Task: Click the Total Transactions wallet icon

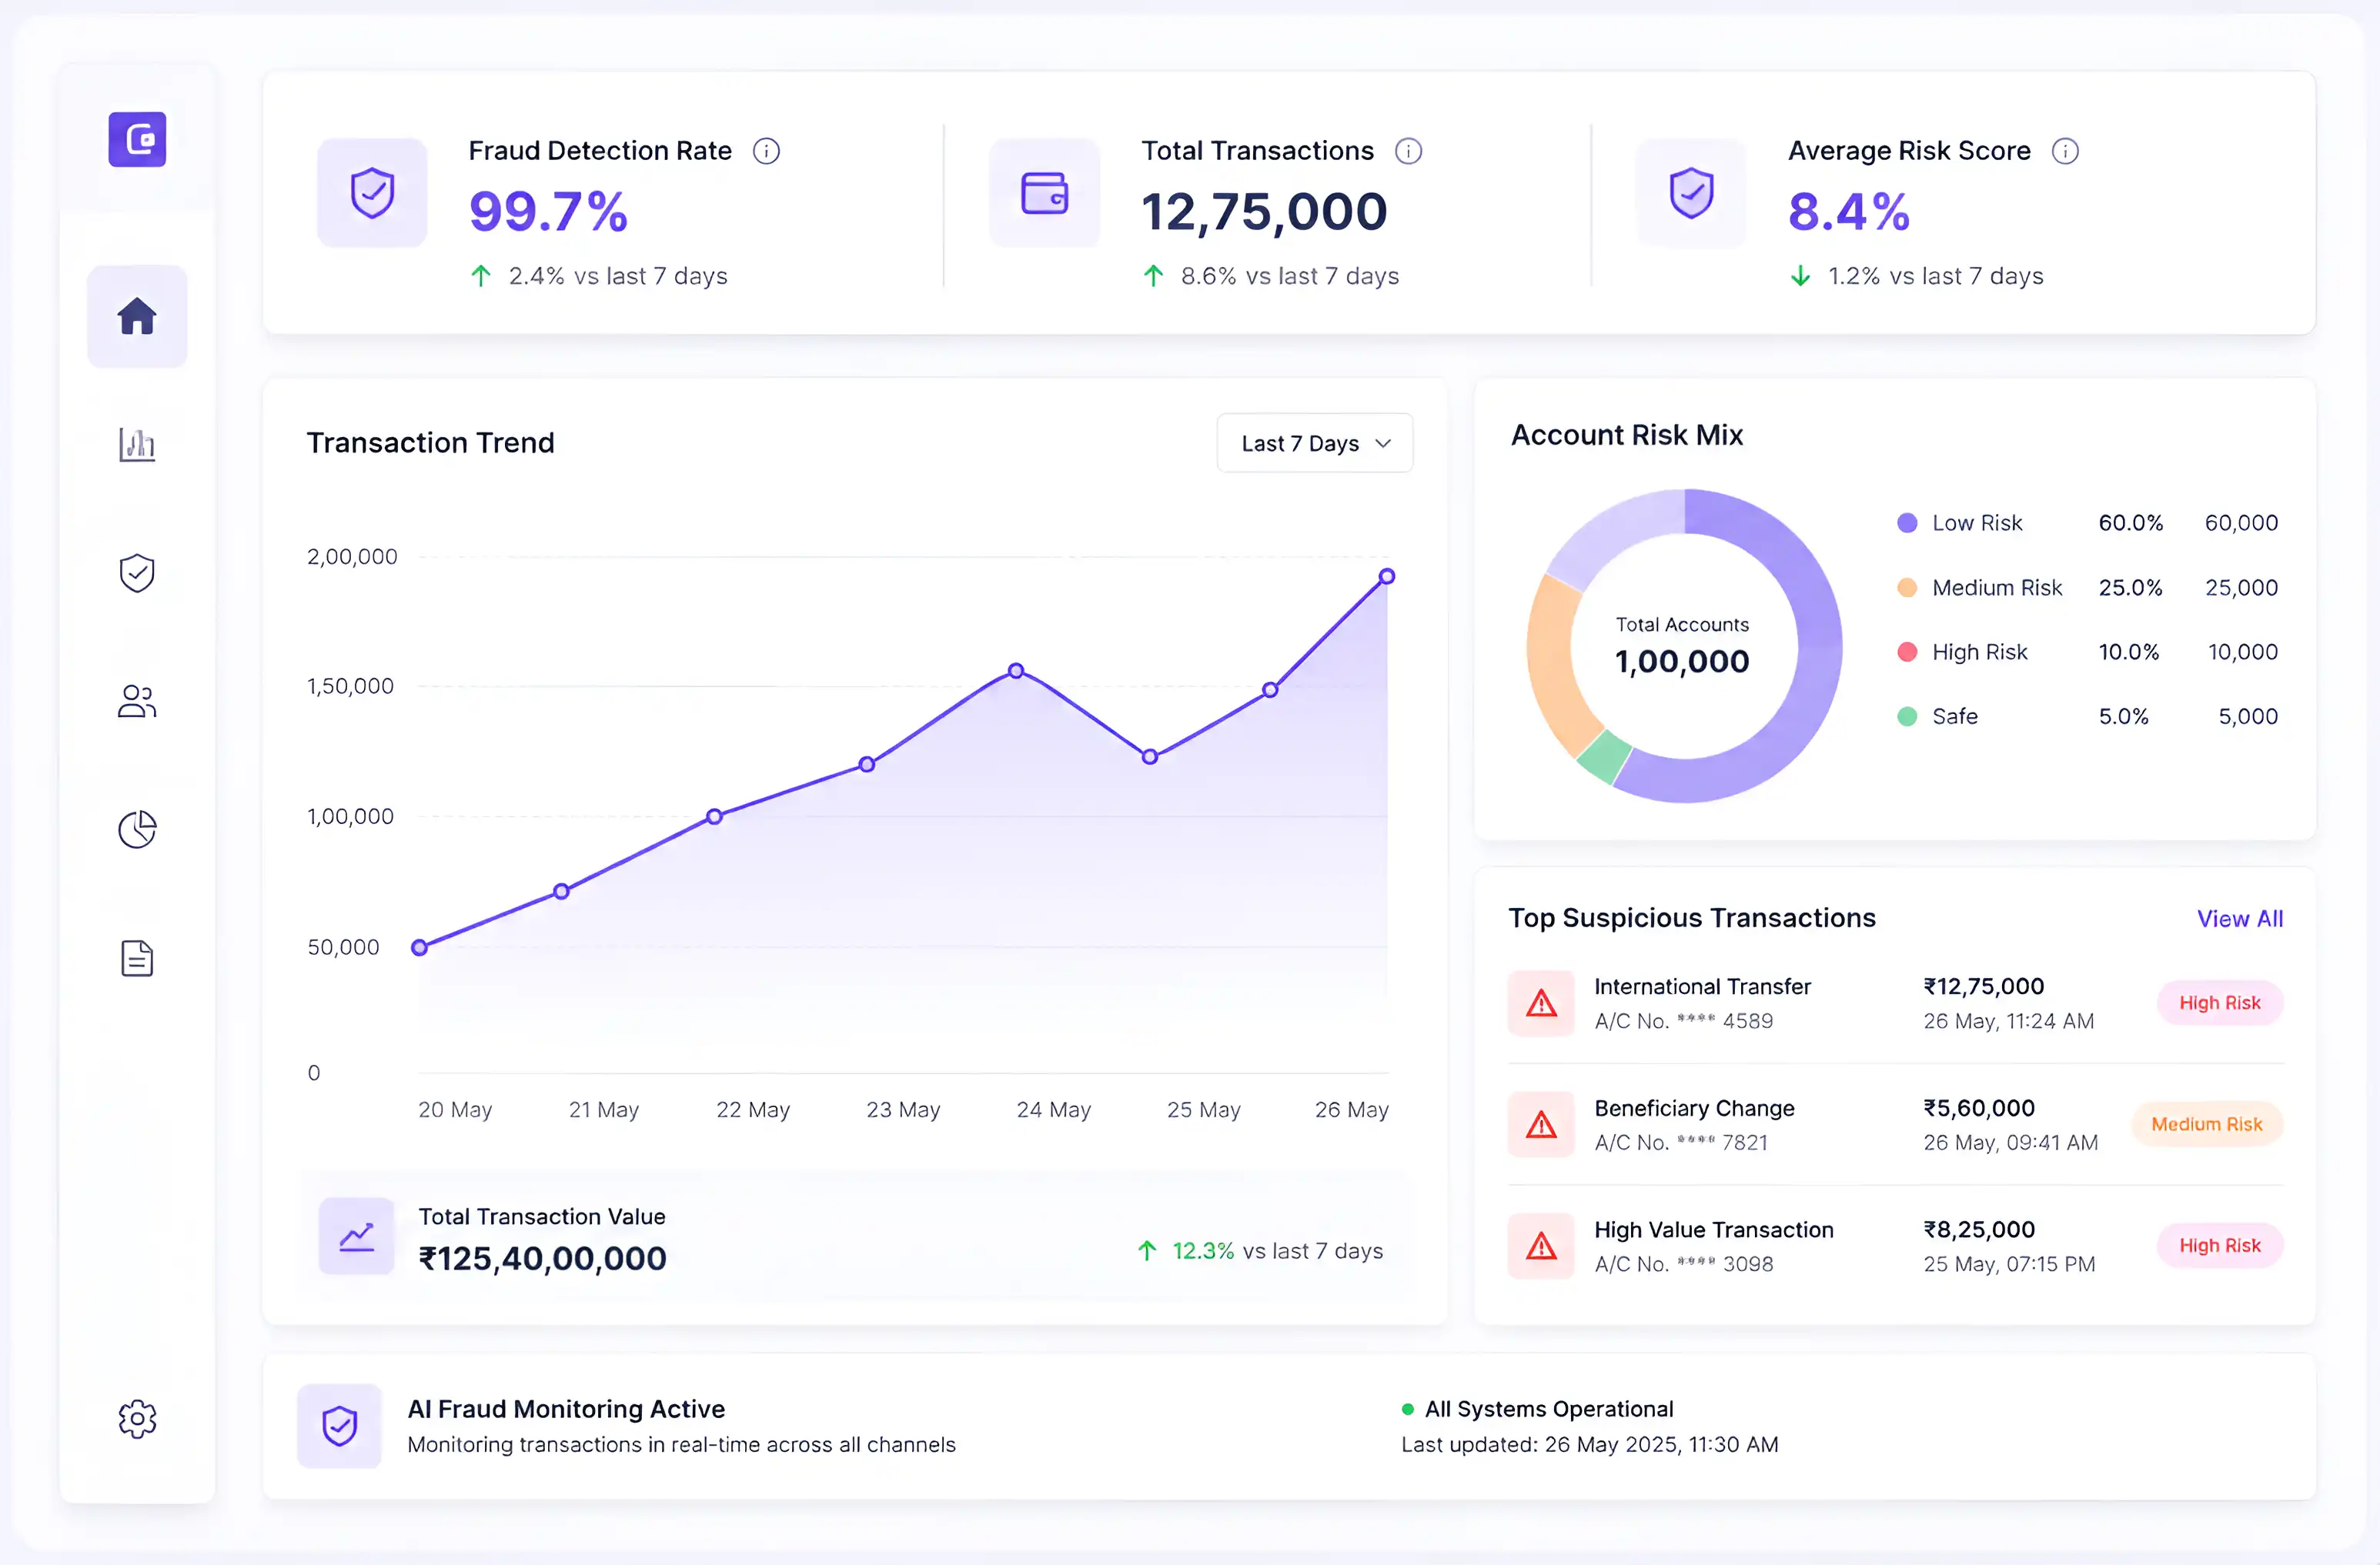Action: tap(1044, 193)
